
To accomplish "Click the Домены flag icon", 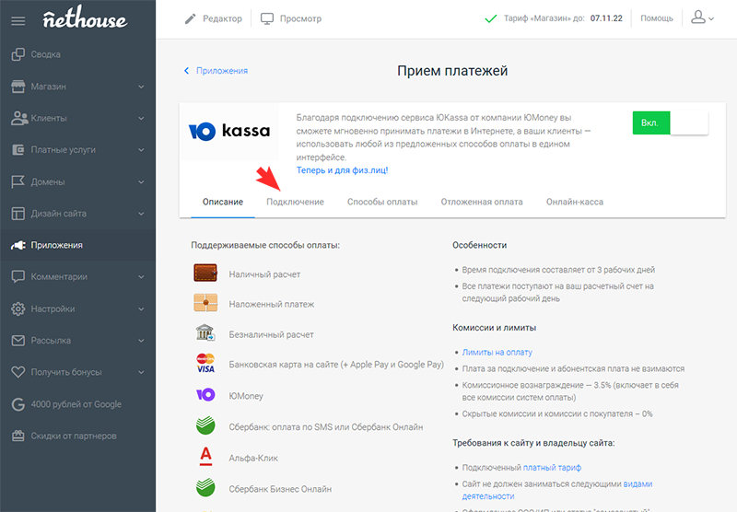I will pos(18,181).
